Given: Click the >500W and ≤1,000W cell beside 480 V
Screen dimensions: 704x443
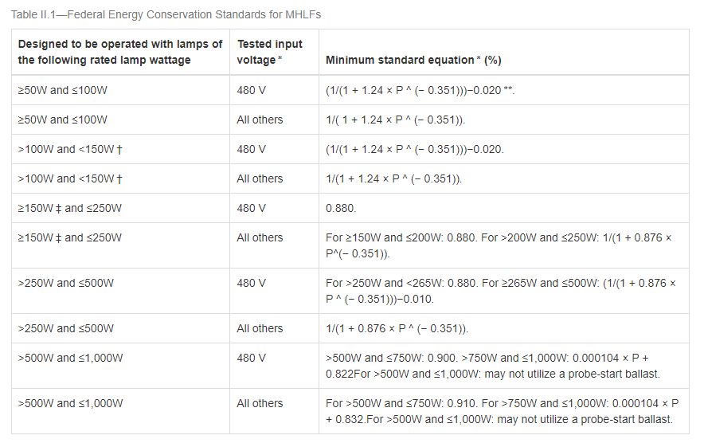Looking at the screenshot, I should coord(70,358).
